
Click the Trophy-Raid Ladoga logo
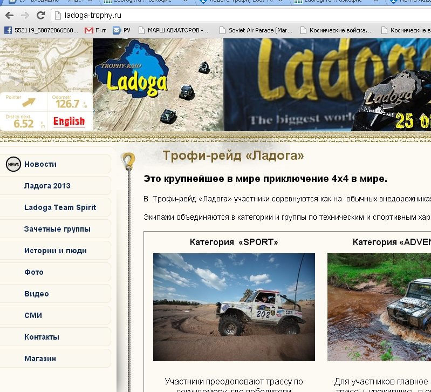point(132,69)
